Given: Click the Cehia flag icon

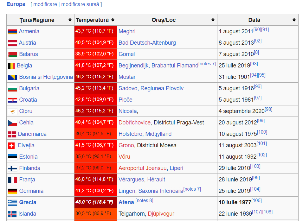Looking at the screenshot, I should click(x=13, y=123).
